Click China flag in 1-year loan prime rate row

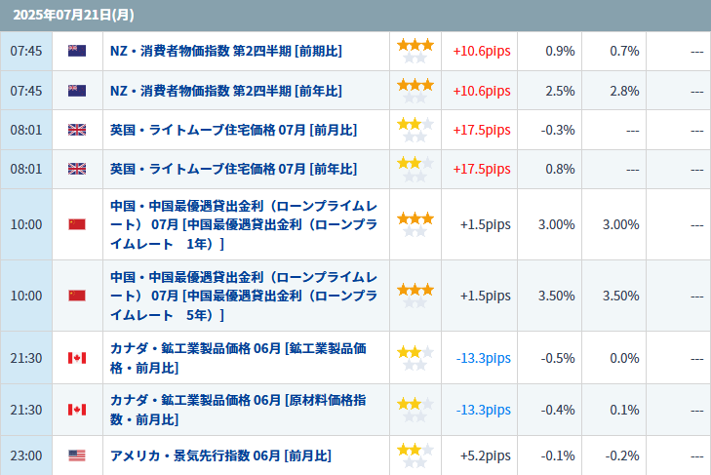click(x=77, y=224)
